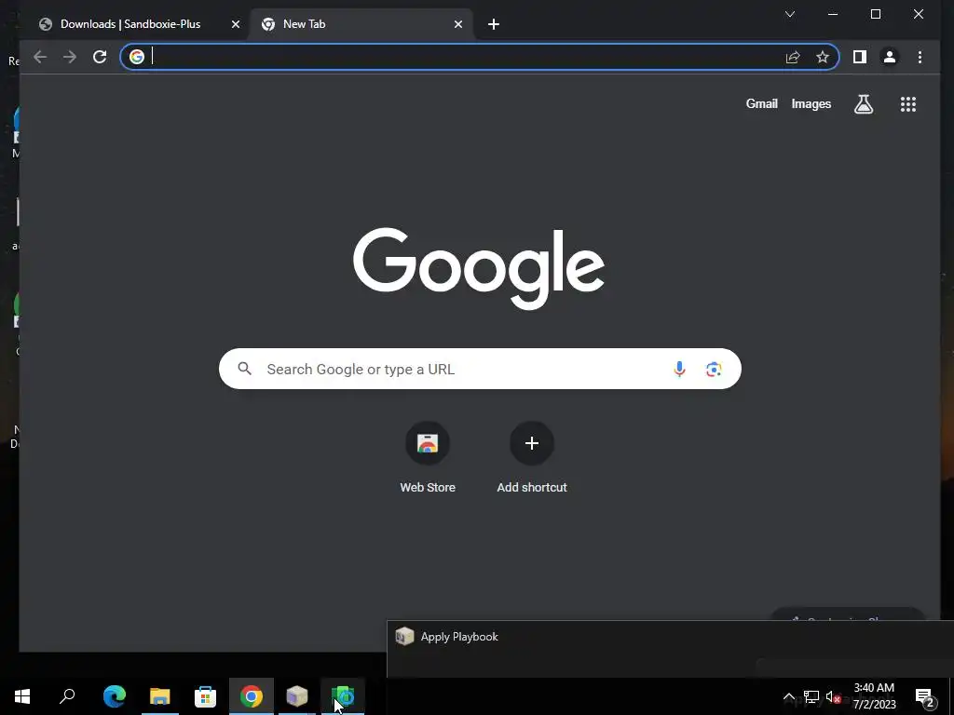Close the Downloads Sandboxie-Plus tab
The image size is (954, 715).
(236, 24)
